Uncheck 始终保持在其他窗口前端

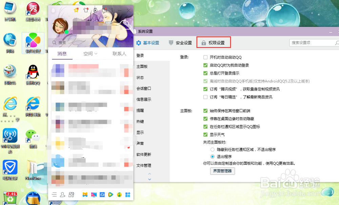(x=205, y=111)
